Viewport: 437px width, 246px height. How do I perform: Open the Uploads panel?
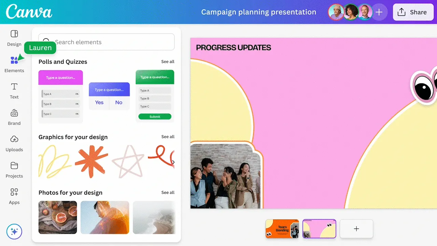pyautogui.click(x=14, y=143)
